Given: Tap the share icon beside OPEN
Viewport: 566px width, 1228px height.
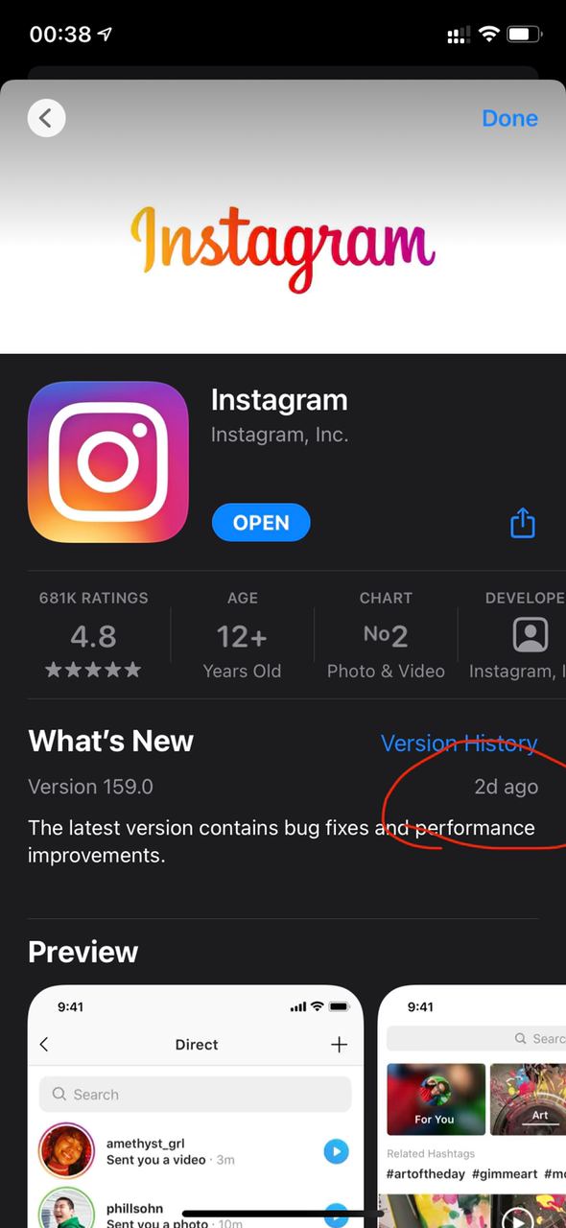Looking at the screenshot, I should [522, 523].
